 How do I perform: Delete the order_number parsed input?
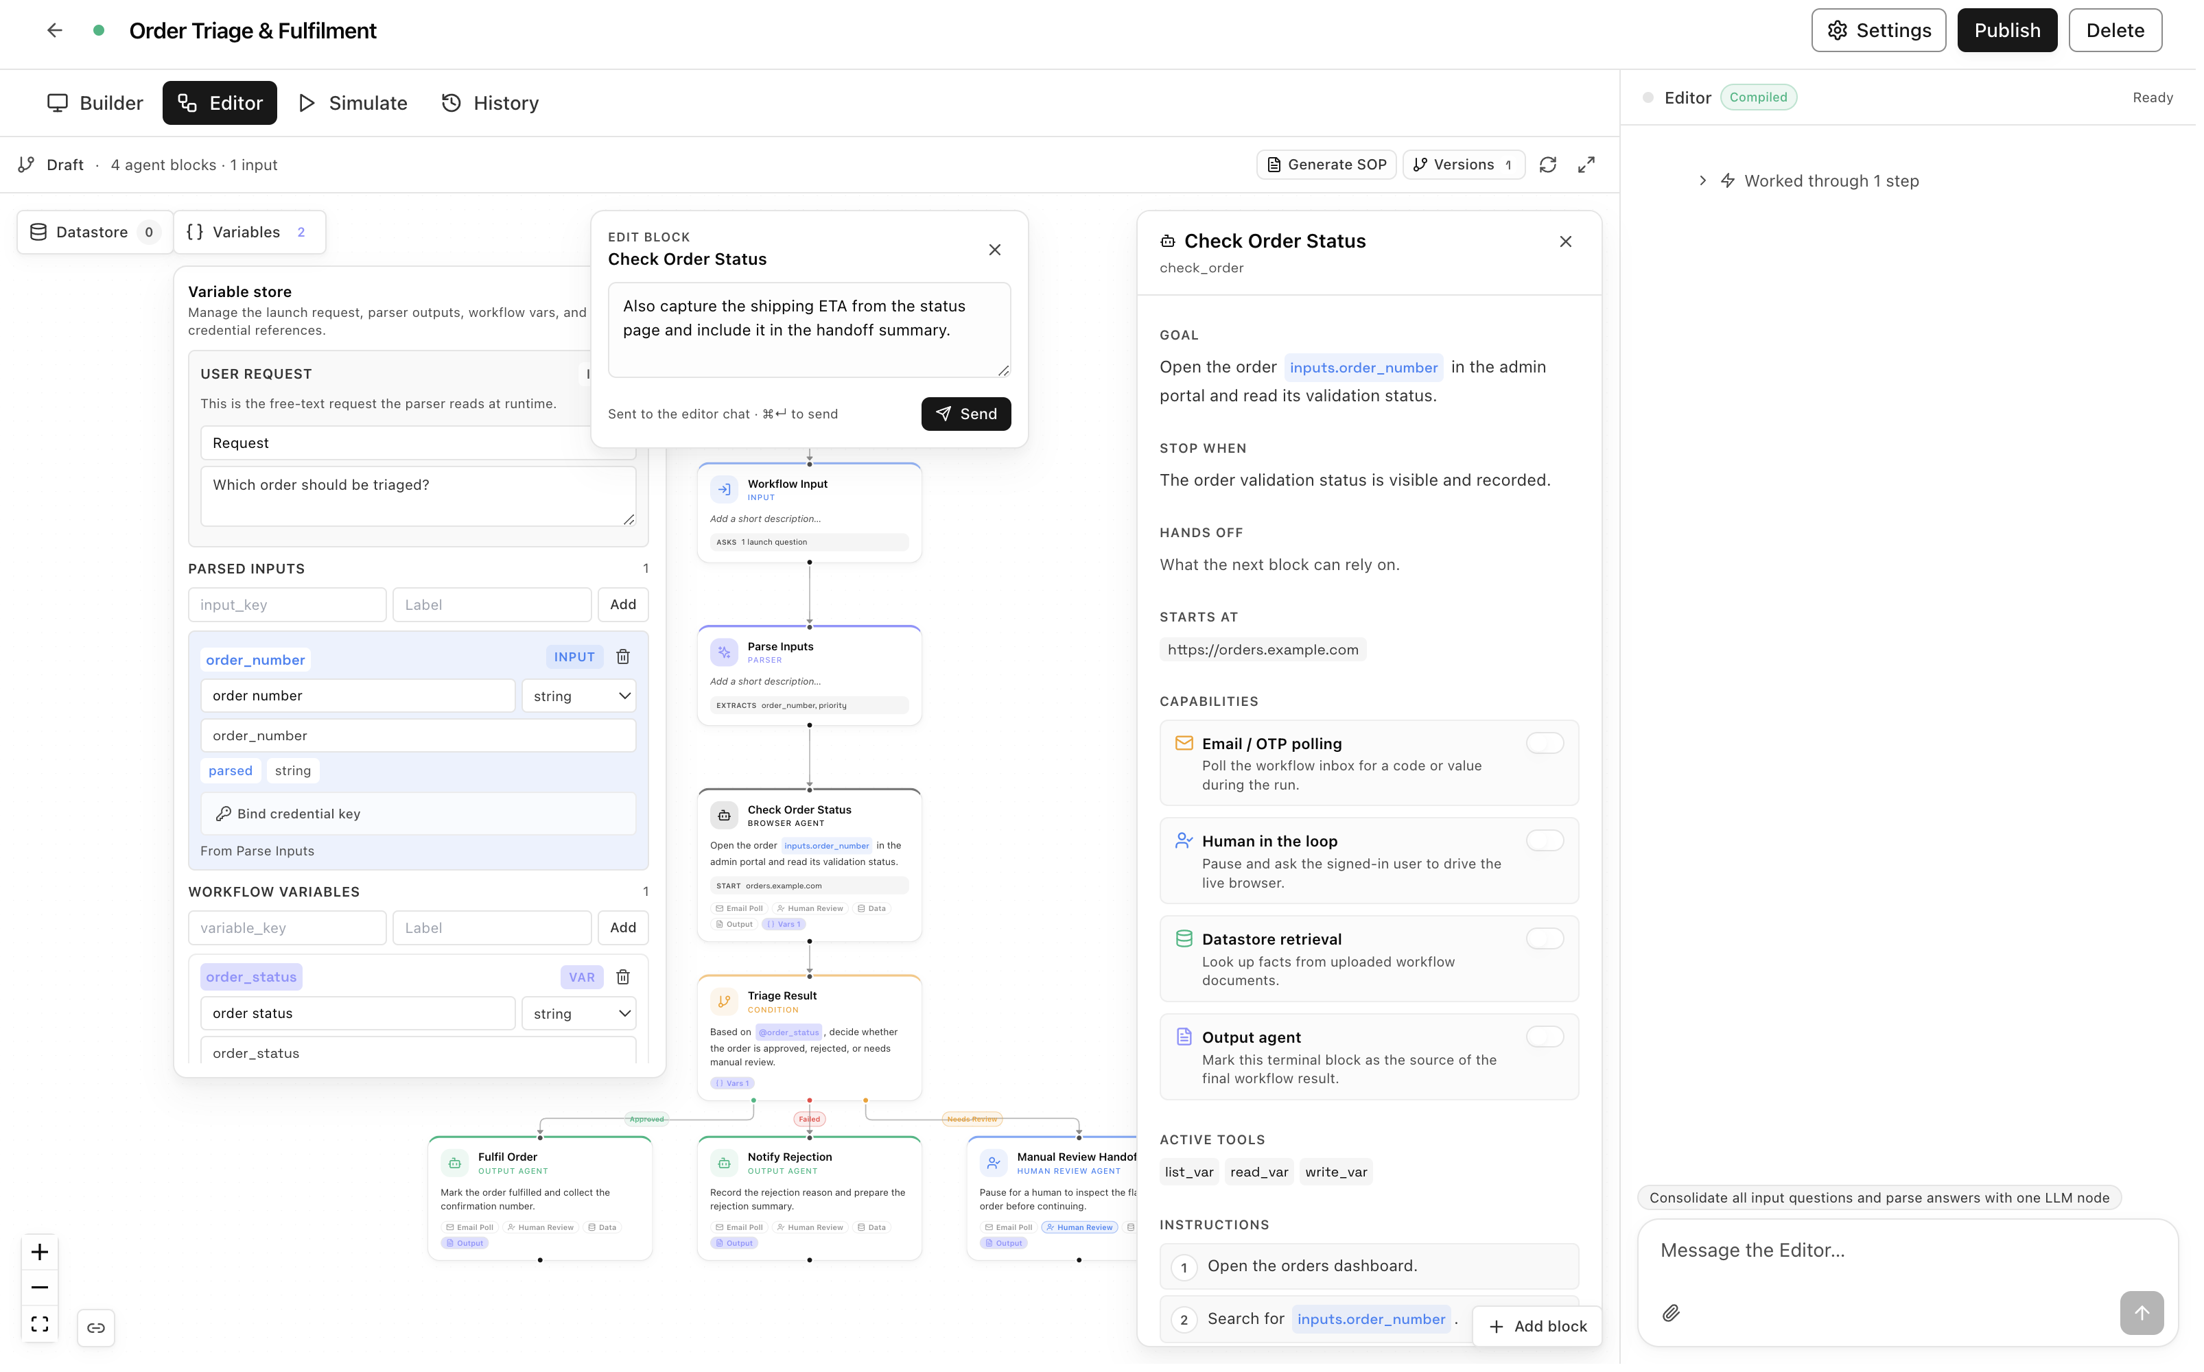625,660
